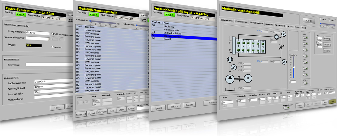
Task: Check the Poikkeusrungonnumero checkbox
Action: pyautogui.click(x=53, y=34)
